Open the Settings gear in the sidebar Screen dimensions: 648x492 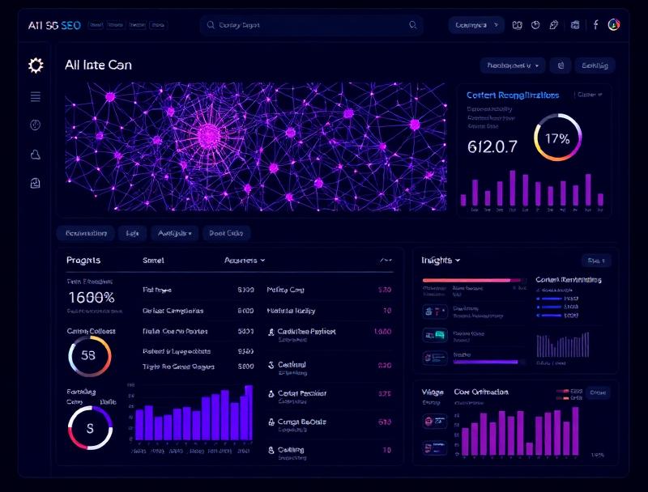pyautogui.click(x=34, y=66)
